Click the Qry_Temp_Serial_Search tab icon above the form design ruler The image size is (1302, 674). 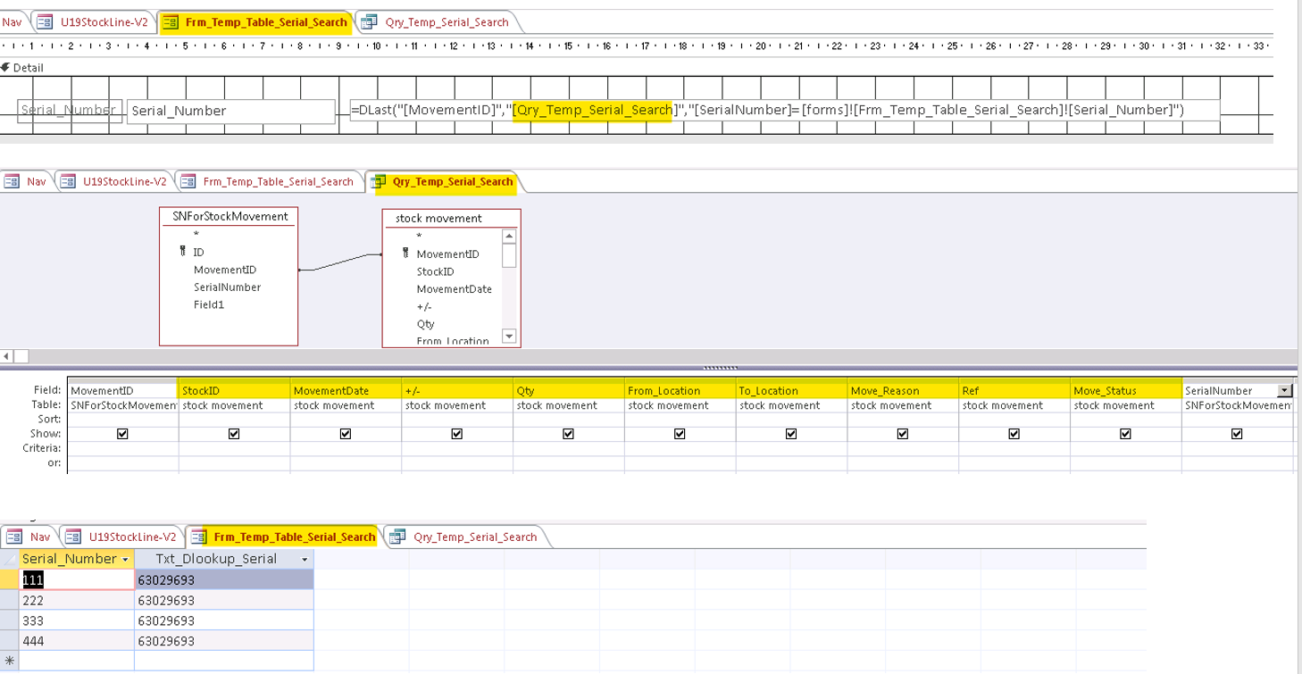pos(369,22)
